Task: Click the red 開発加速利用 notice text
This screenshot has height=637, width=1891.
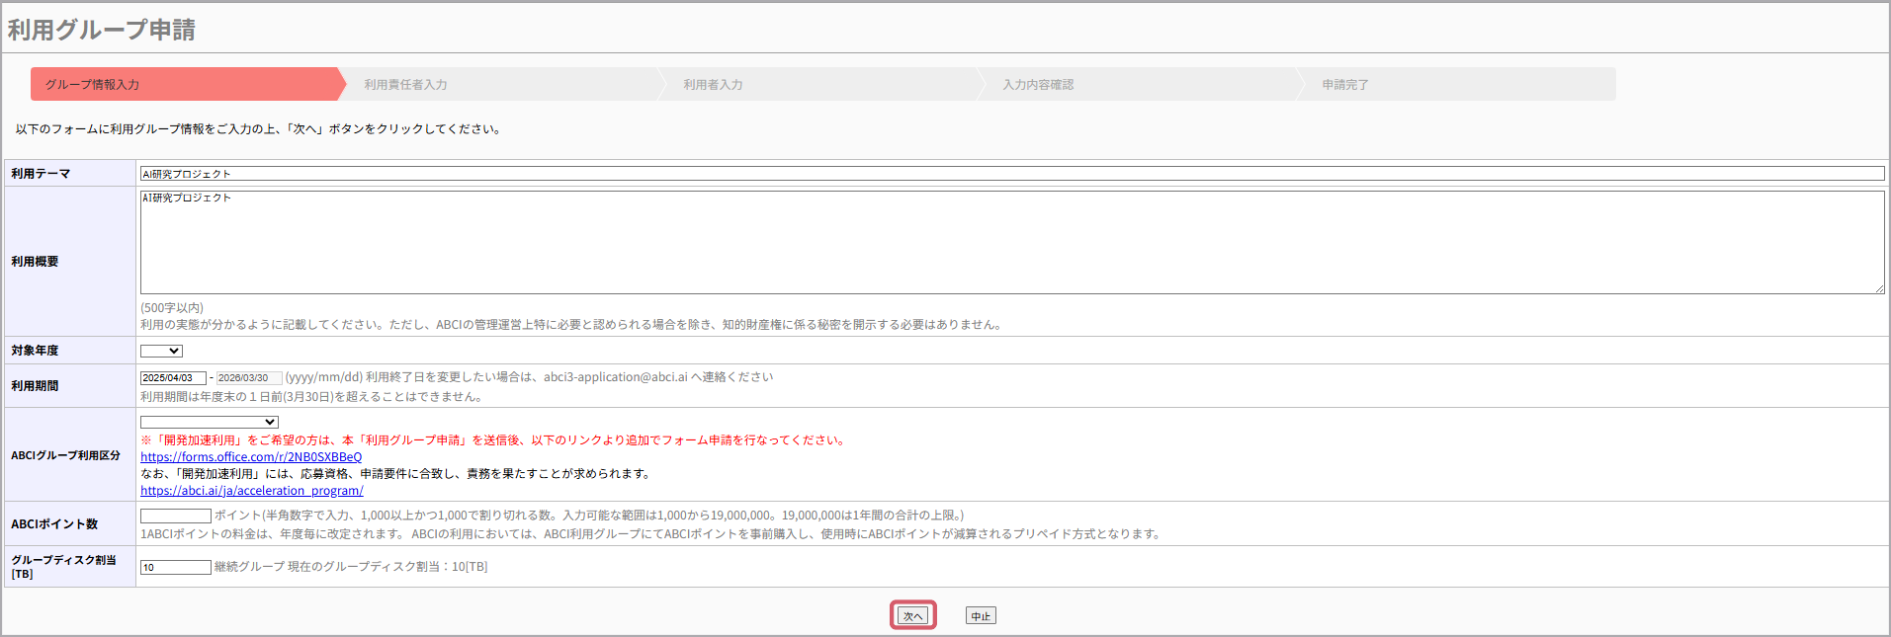Action: 494,440
